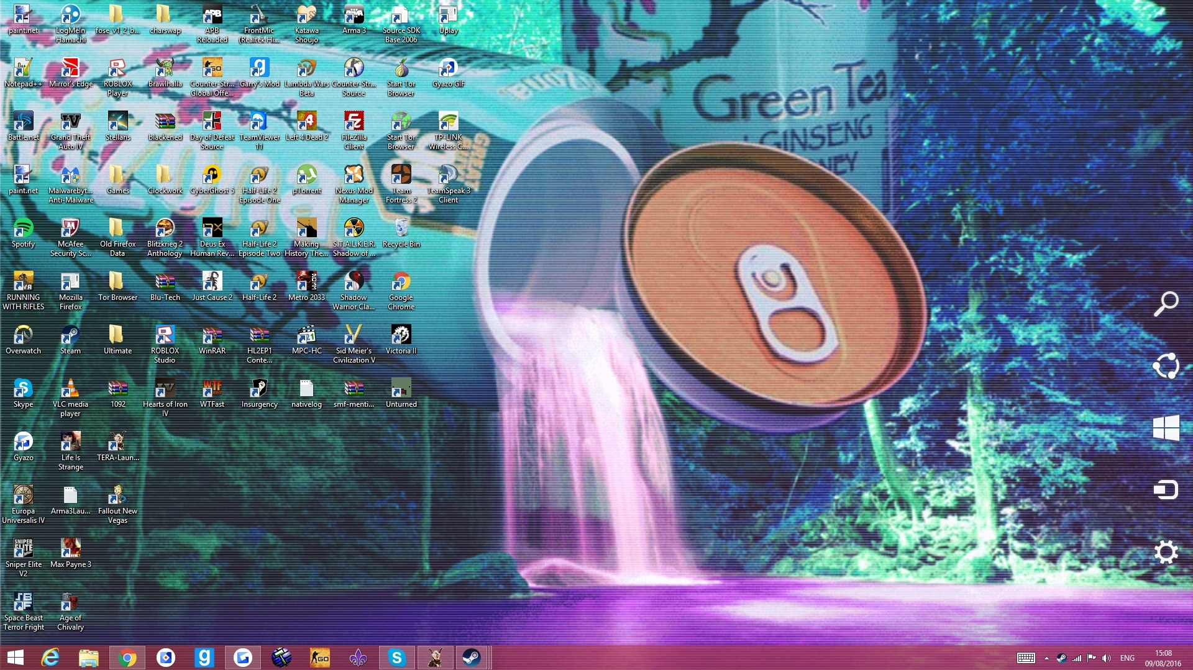Open the Games folder on the desktop
Viewport: 1193px width, 670px height.
point(118,179)
